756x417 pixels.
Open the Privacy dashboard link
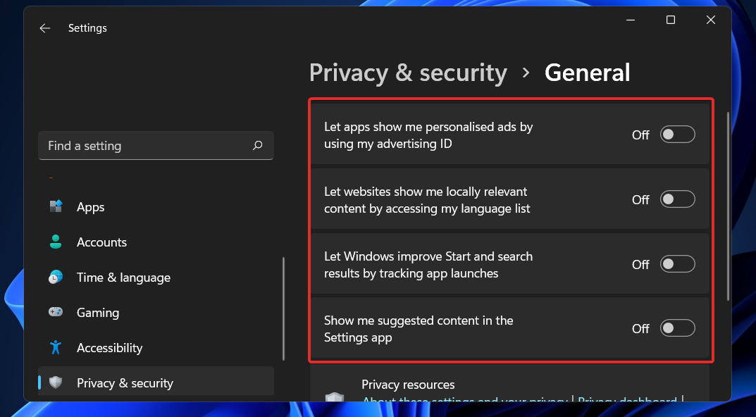628,402
